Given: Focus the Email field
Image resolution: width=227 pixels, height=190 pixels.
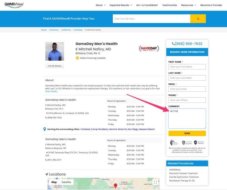Looking at the screenshot, I should point(187,89).
